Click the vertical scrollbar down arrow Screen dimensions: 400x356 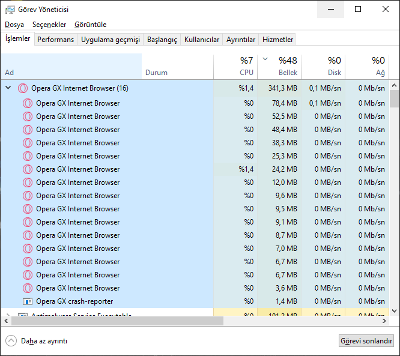[x=394, y=311]
